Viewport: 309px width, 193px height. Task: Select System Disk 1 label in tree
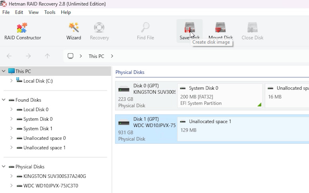[38, 129]
